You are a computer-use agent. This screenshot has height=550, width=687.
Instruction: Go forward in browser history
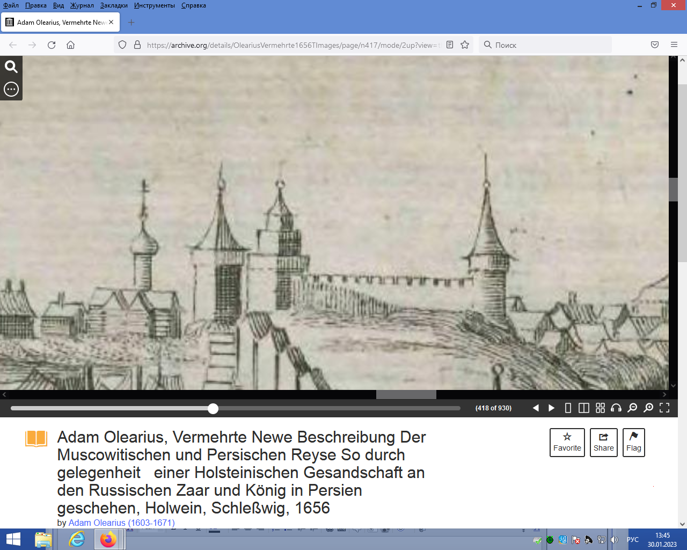(32, 45)
